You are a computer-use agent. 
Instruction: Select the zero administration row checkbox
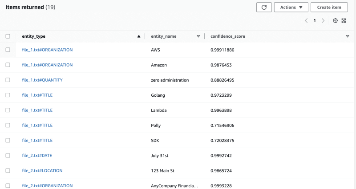8,80
